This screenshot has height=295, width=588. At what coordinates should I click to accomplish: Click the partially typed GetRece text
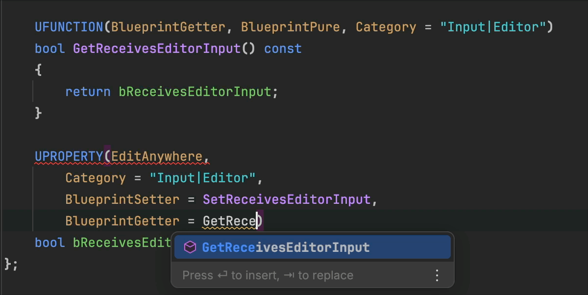[229, 221]
